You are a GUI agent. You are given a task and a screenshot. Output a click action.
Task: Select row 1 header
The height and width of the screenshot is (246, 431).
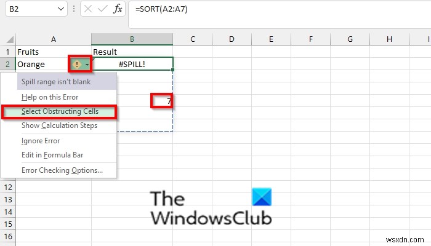(x=7, y=52)
